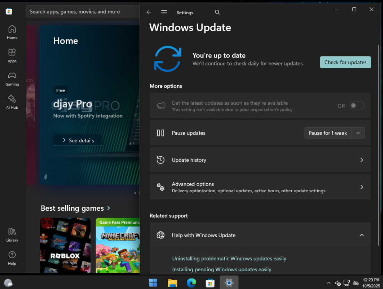
Task: Go back in the Settings window
Action: 149,12
